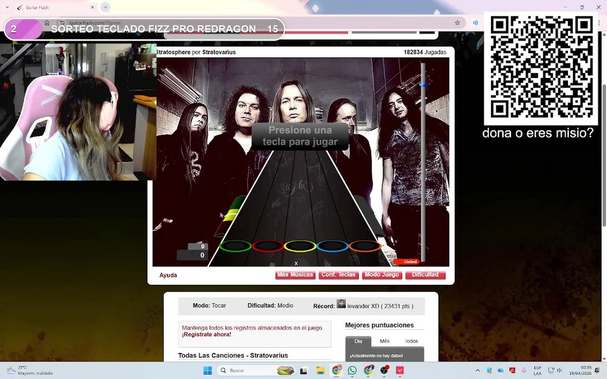Click the Modo: Tocar label
The width and height of the screenshot is (607, 379).
pyautogui.click(x=209, y=305)
